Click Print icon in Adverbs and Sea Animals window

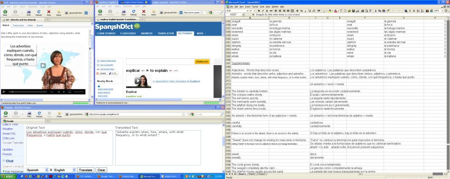coord(29,13)
